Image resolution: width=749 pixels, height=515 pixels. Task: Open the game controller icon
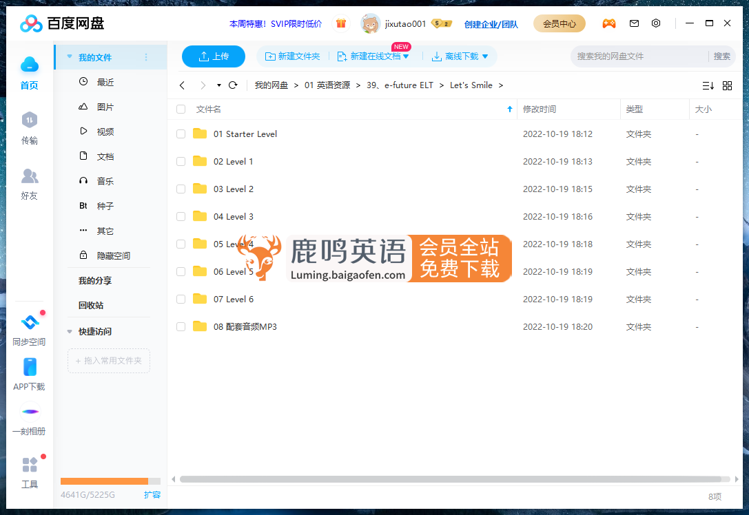(x=608, y=23)
